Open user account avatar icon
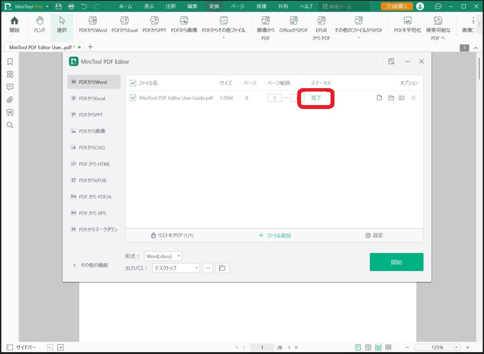 [x=420, y=6]
